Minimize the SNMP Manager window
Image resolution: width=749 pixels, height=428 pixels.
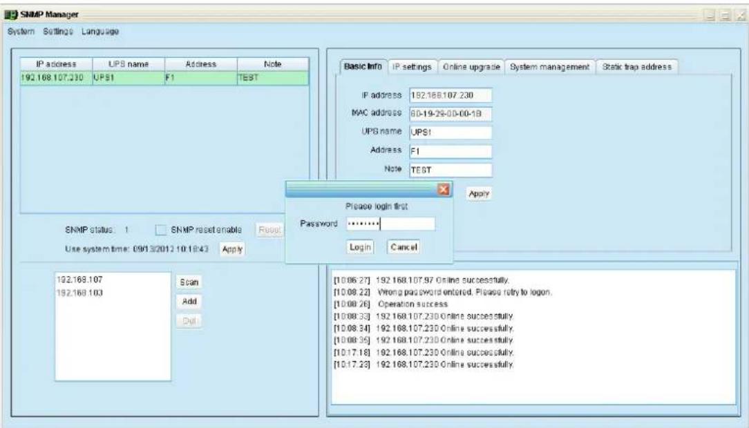710,16
